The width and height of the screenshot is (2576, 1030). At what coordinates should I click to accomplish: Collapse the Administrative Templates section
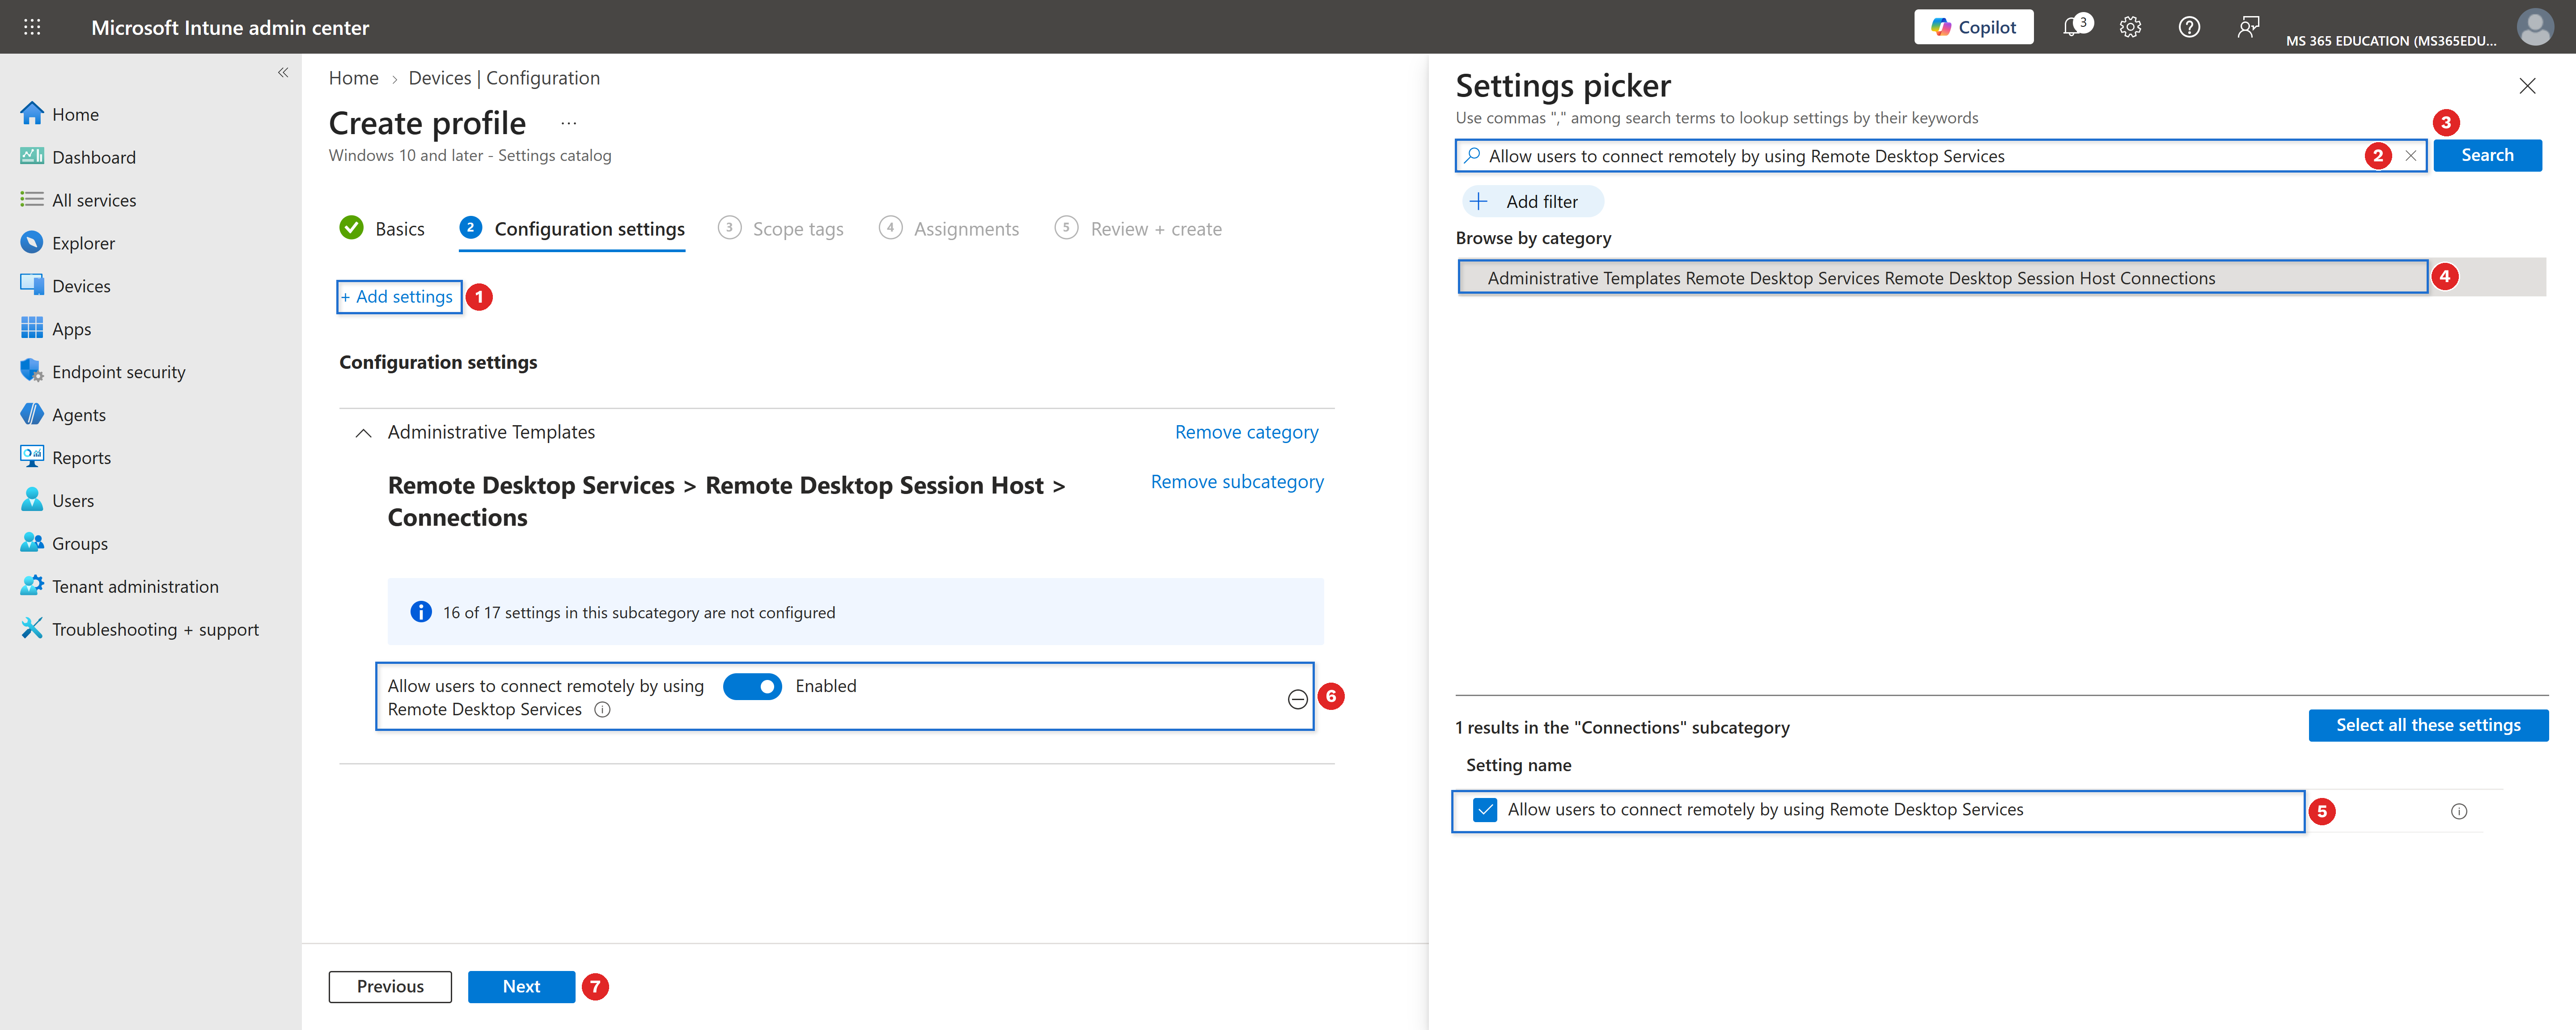[364, 433]
